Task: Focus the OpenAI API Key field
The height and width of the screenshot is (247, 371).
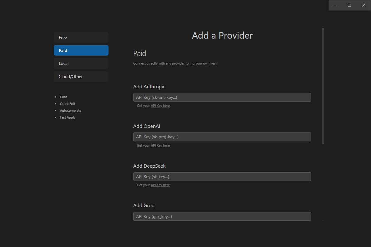Action: [x=222, y=137]
